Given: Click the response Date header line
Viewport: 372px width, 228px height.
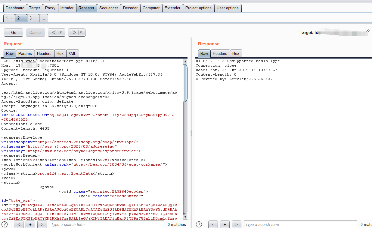Looking at the screenshot, I should 238,70.
